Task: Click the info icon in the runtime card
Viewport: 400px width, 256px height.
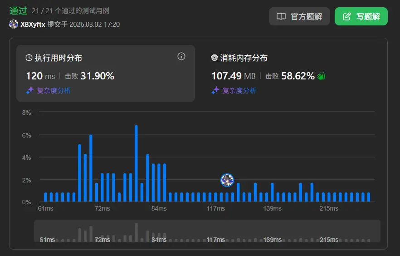Action: 181,57
